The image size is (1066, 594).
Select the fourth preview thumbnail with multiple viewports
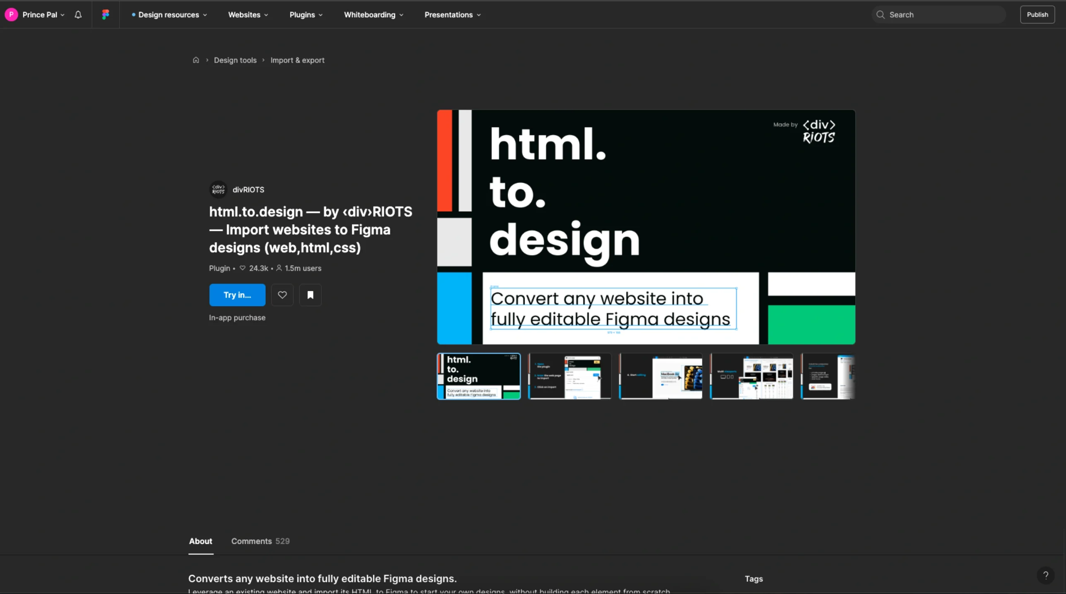coord(752,376)
